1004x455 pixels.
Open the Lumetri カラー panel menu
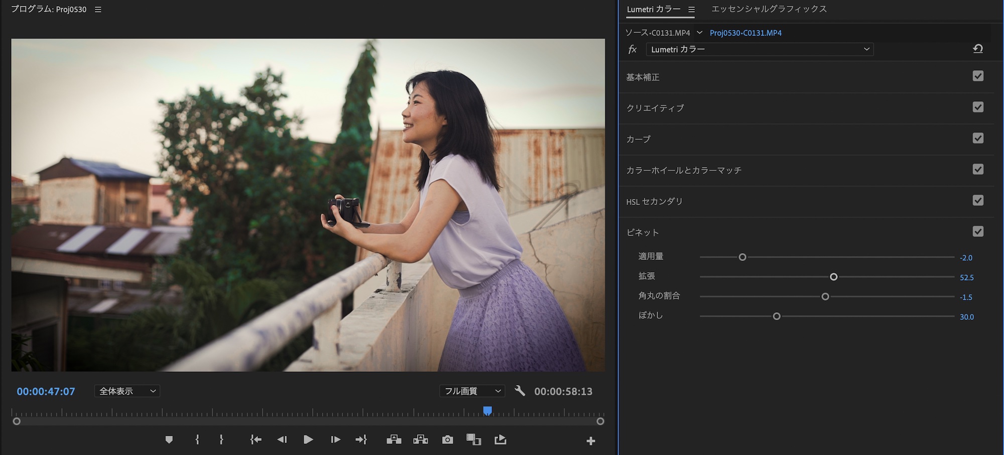692,10
